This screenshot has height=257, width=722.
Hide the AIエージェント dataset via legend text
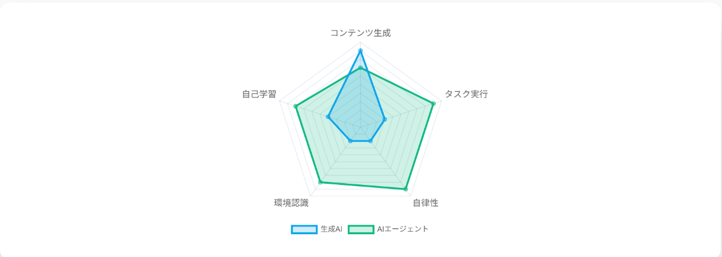(403, 229)
